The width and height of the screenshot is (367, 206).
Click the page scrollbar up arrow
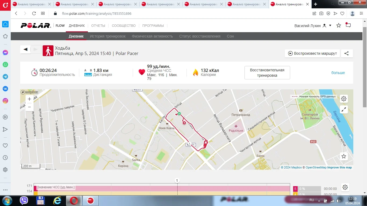(365, 22)
